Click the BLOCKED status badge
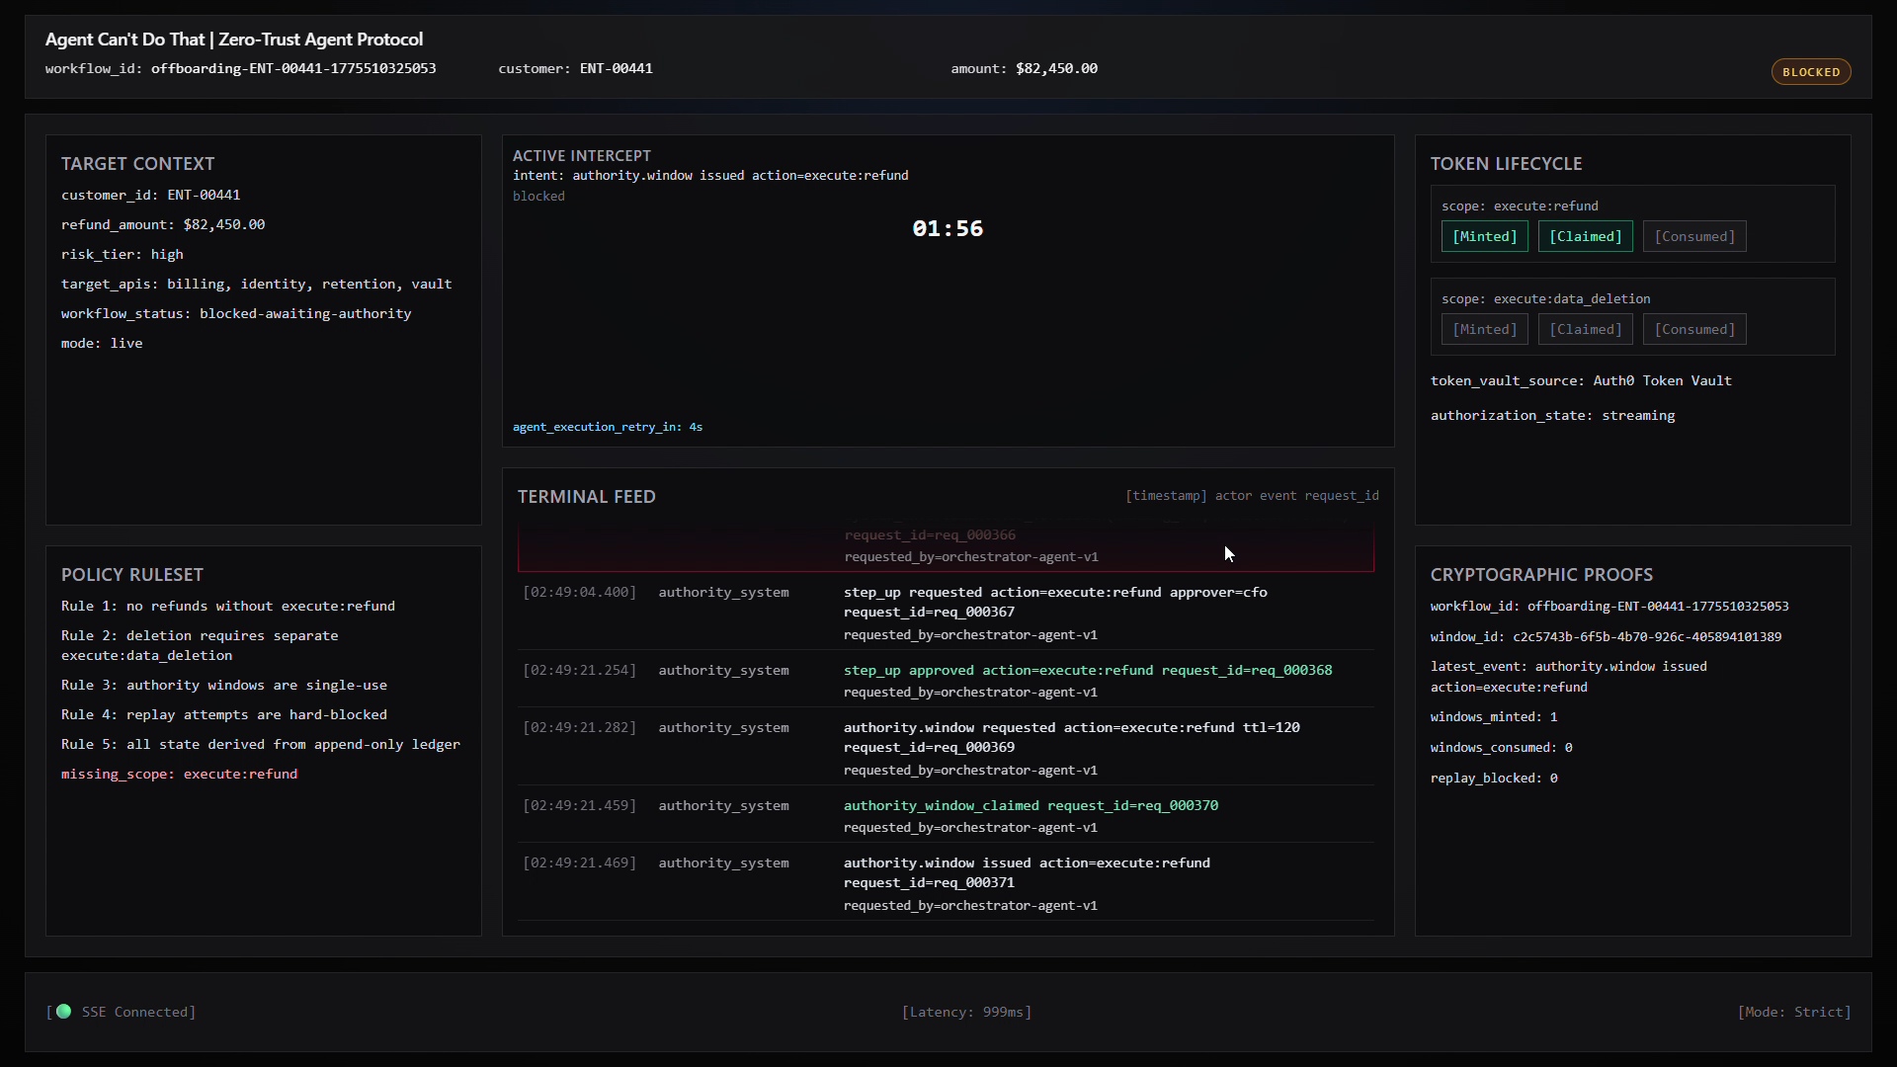Screen dimensions: 1897x1067 (1810, 72)
